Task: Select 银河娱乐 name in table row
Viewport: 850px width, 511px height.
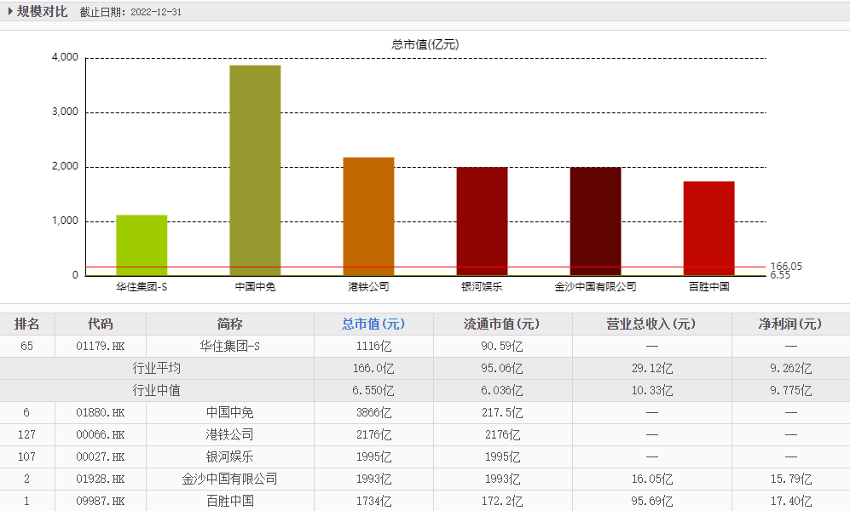Action: (230, 456)
